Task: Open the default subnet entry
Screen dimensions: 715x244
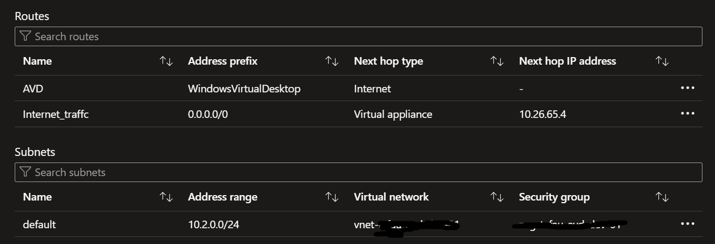Action: [39, 224]
